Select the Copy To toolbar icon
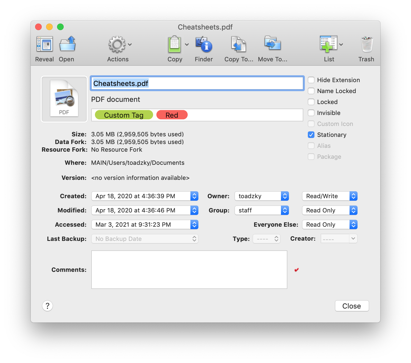The width and height of the screenshot is (411, 363). [x=238, y=45]
